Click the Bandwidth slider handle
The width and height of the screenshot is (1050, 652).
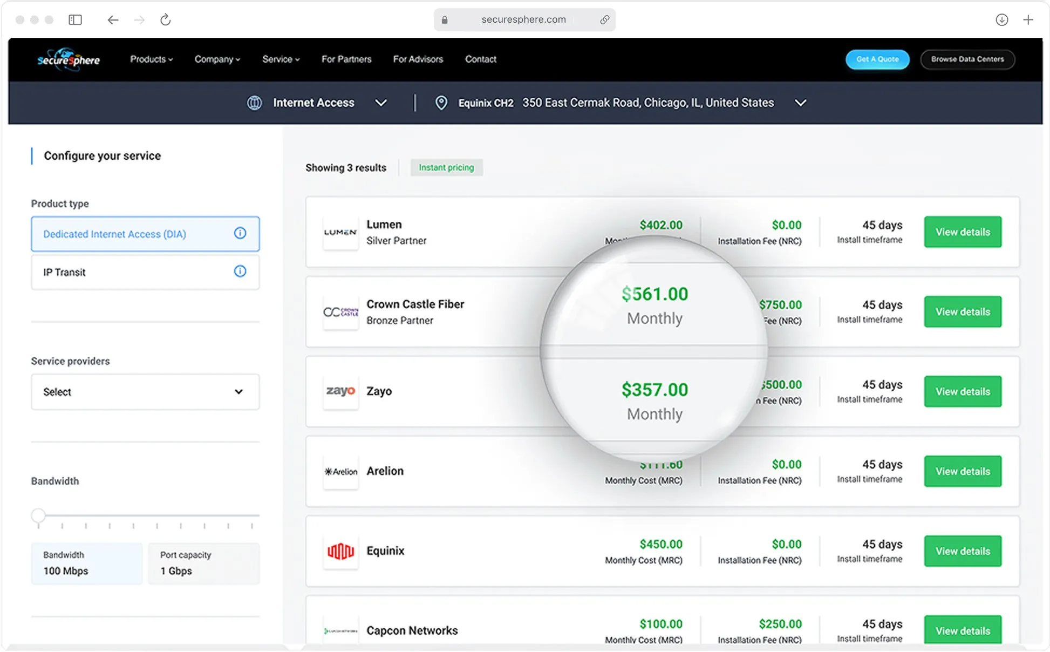coord(38,515)
